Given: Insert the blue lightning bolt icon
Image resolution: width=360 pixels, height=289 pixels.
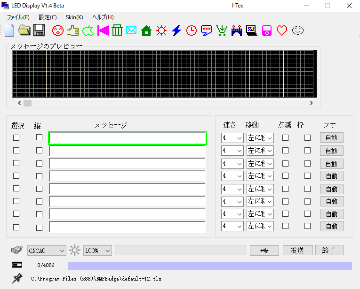Looking at the screenshot, I should [176, 30].
